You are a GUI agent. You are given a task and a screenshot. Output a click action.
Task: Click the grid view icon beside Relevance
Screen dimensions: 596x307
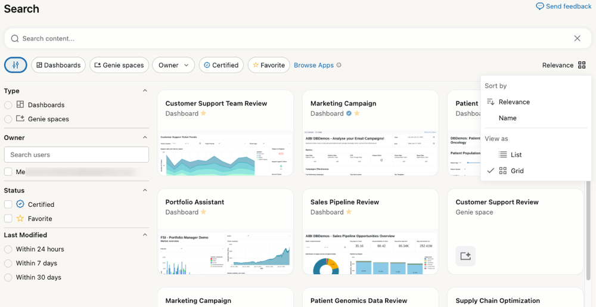582,65
